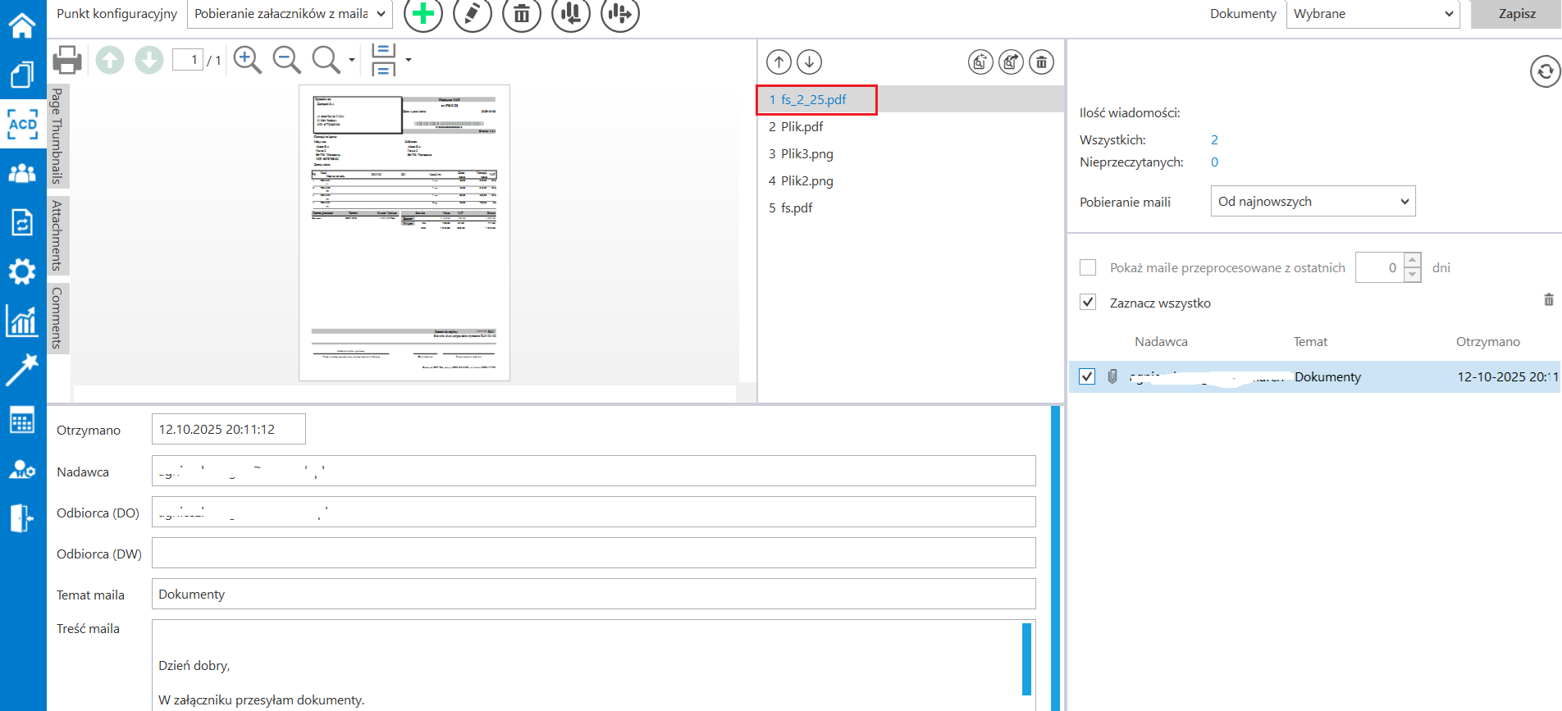Move selected attachment up
1562x711 pixels.
779,62
